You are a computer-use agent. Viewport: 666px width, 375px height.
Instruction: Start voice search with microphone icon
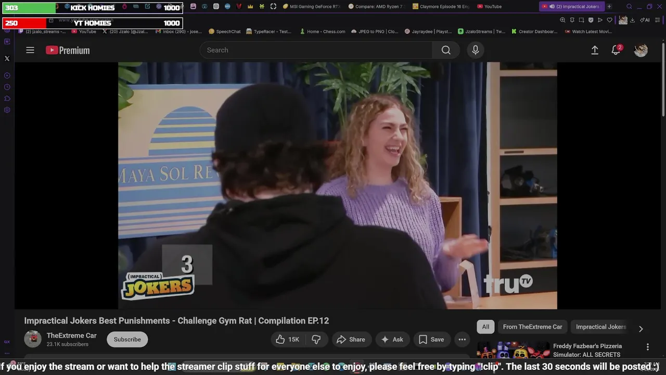tap(475, 50)
